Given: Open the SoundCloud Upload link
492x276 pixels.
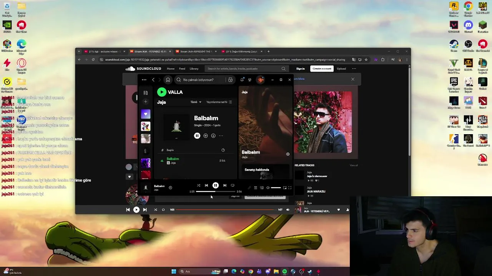Looking at the screenshot, I should point(341,69).
